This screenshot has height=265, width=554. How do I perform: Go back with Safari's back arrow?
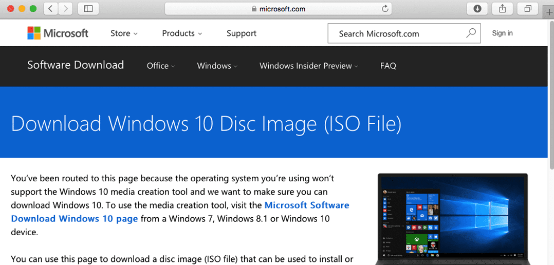51,9
